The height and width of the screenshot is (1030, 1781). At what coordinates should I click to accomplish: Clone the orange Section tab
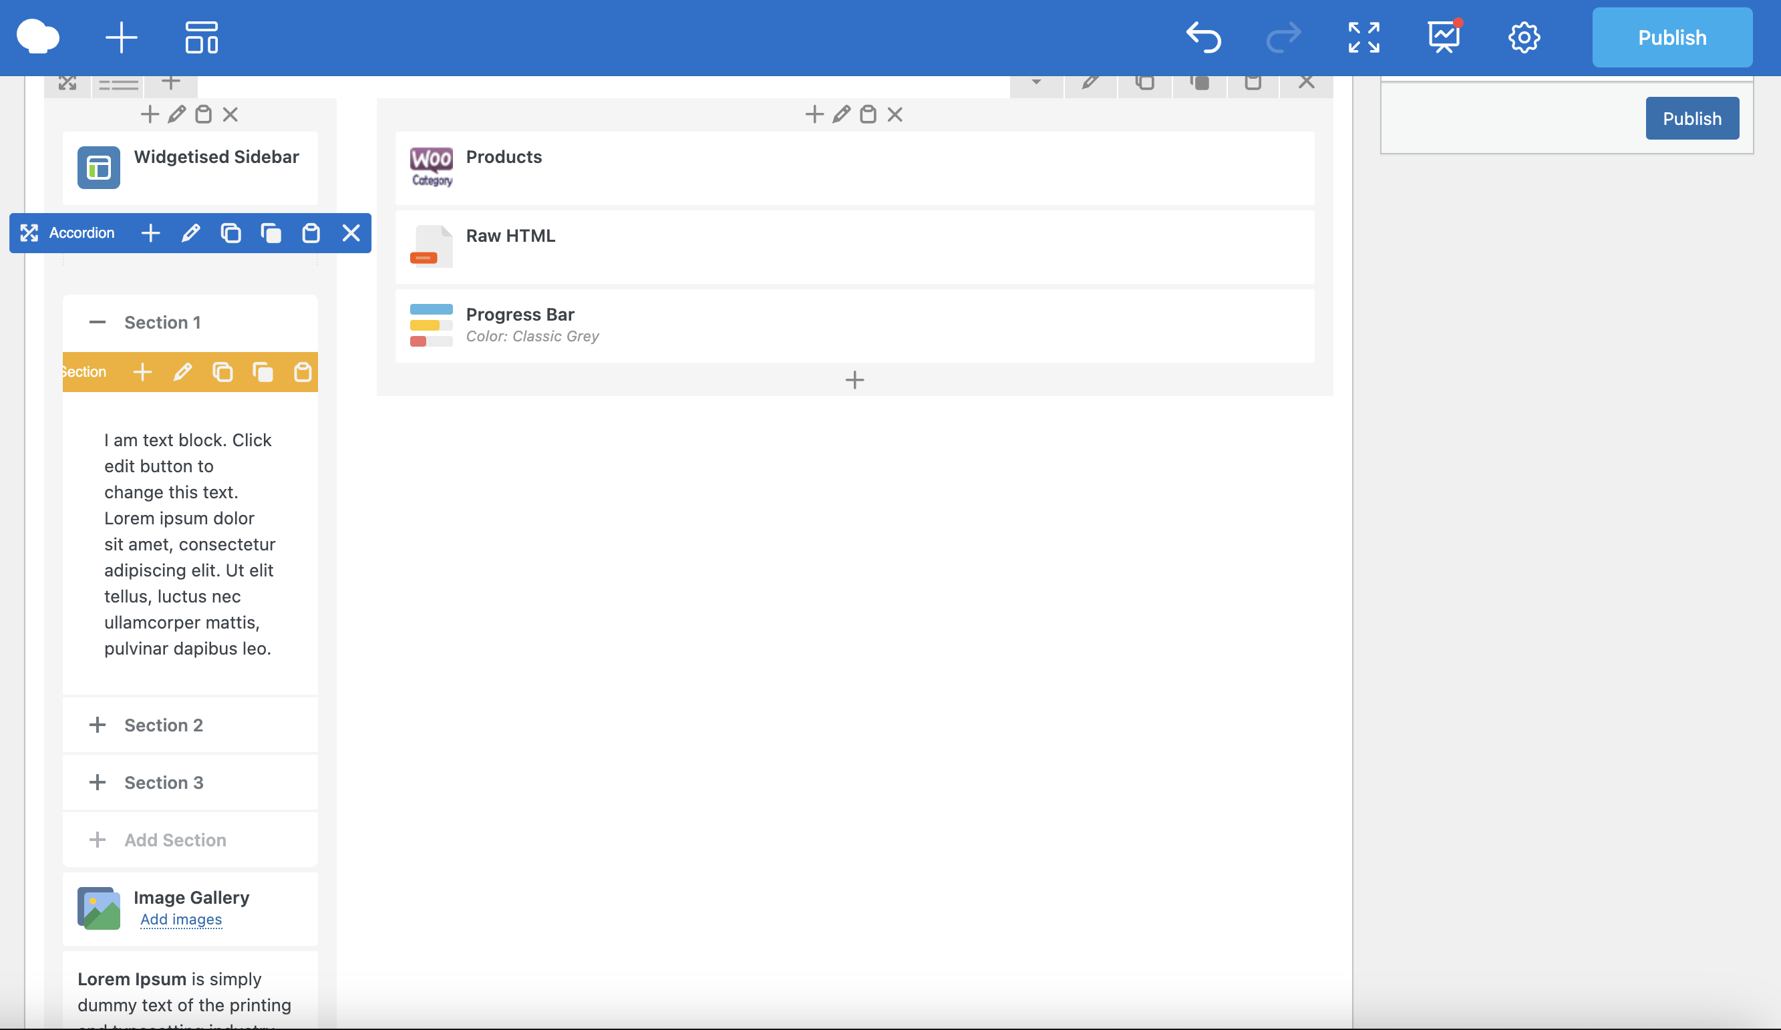pyautogui.click(x=222, y=372)
